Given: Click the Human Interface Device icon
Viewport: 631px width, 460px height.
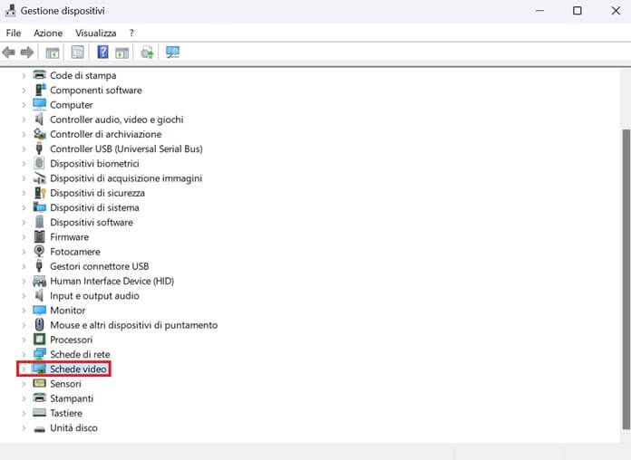Looking at the screenshot, I should coord(40,281).
